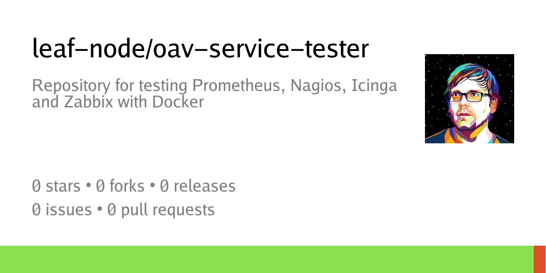
Task: Click the bullet separator after stars
Action: [x=88, y=186]
